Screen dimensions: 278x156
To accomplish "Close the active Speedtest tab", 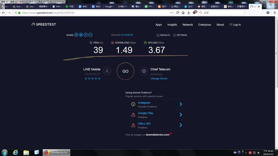I will 259,7.
